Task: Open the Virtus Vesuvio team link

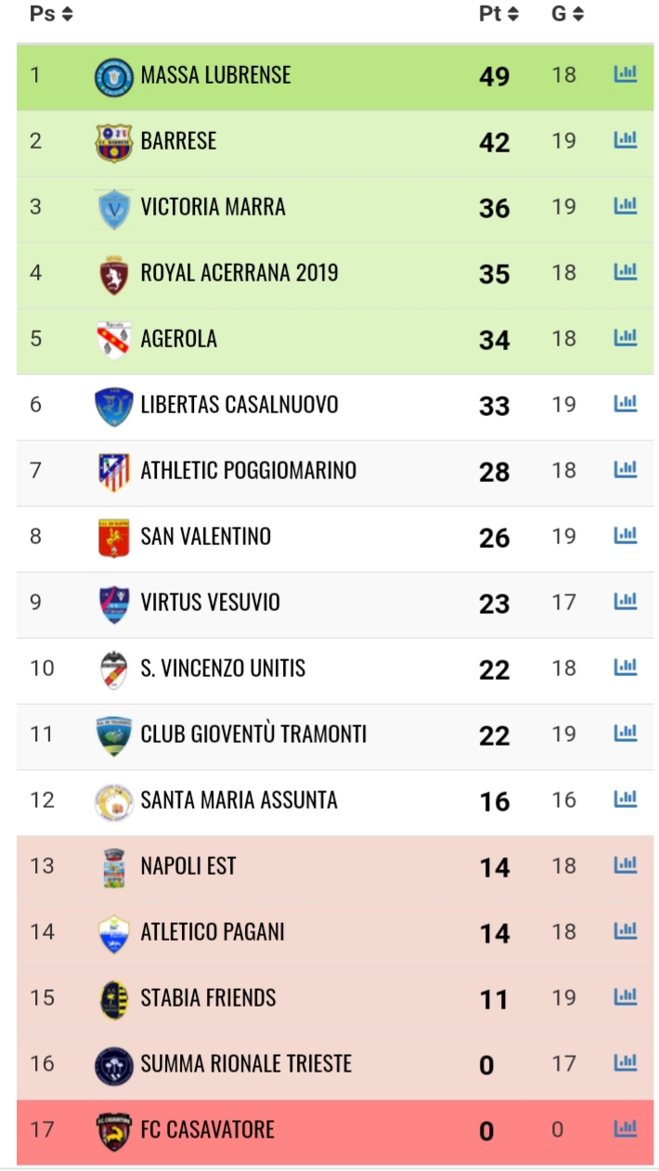Action: (210, 603)
